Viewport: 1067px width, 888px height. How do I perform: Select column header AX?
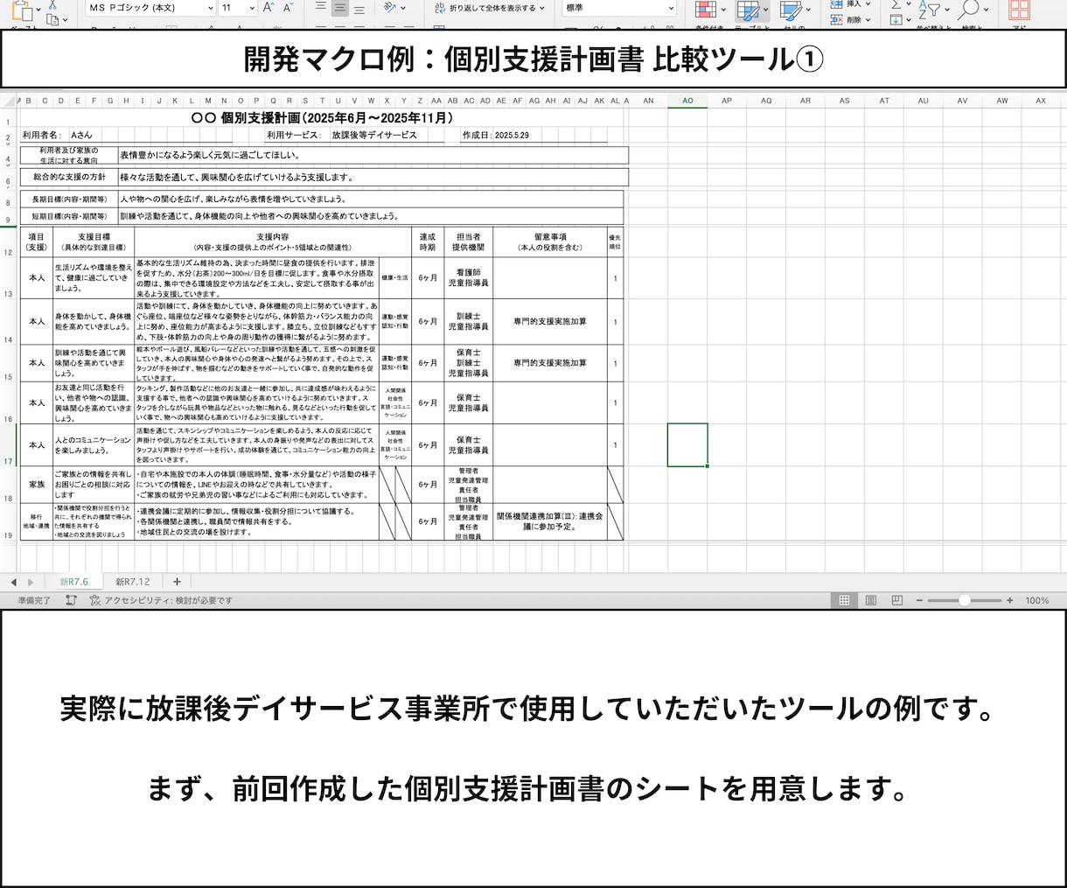click(x=1041, y=101)
